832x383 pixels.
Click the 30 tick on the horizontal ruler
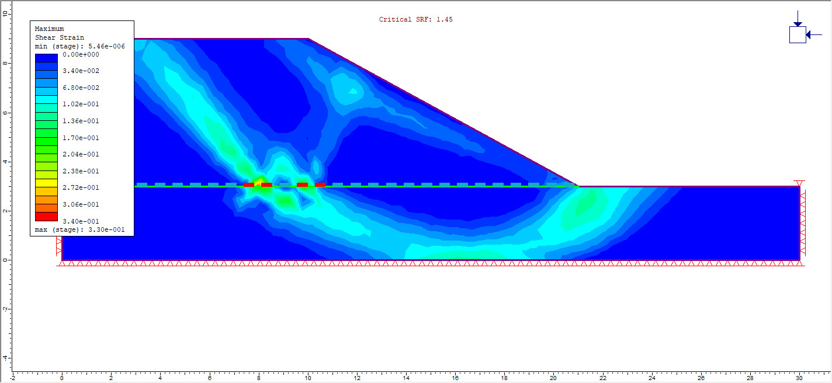point(799,377)
